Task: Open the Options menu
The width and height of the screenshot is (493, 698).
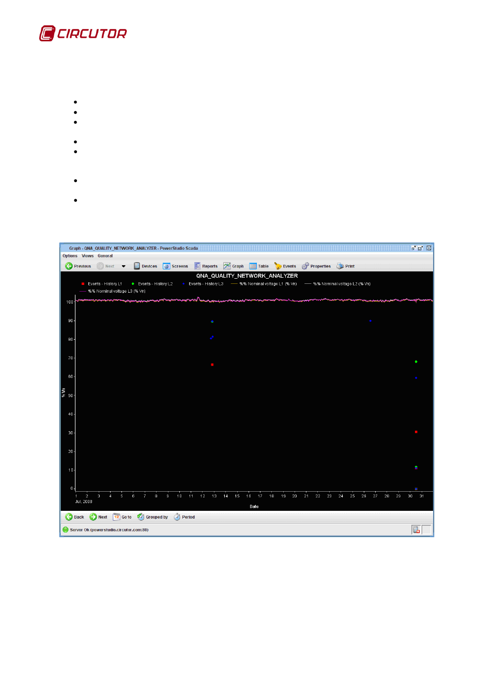Action: [x=70, y=256]
